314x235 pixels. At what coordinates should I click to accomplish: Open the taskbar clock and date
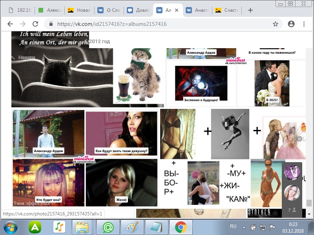pyautogui.click(x=293, y=228)
